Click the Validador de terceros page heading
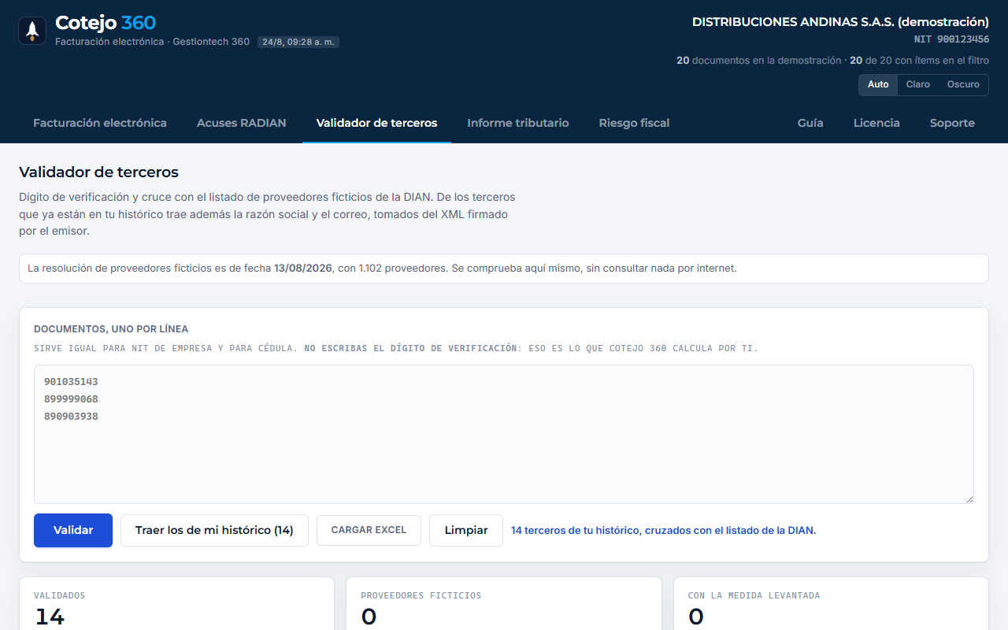This screenshot has height=630, width=1008. click(x=98, y=172)
